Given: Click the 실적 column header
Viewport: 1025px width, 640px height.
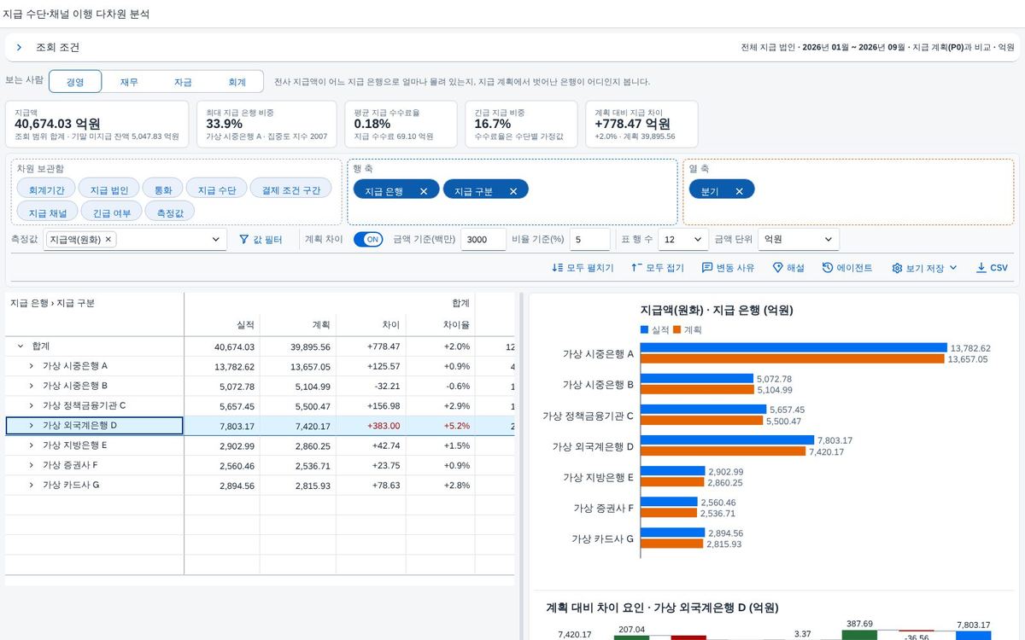Looking at the screenshot, I should [222, 325].
